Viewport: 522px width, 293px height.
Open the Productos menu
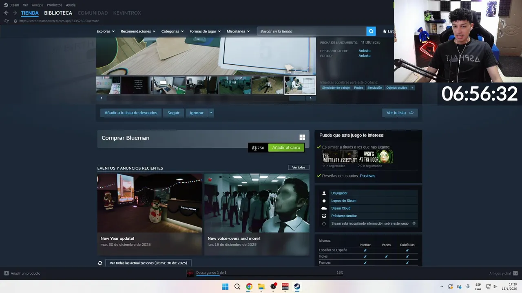click(55, 5)
